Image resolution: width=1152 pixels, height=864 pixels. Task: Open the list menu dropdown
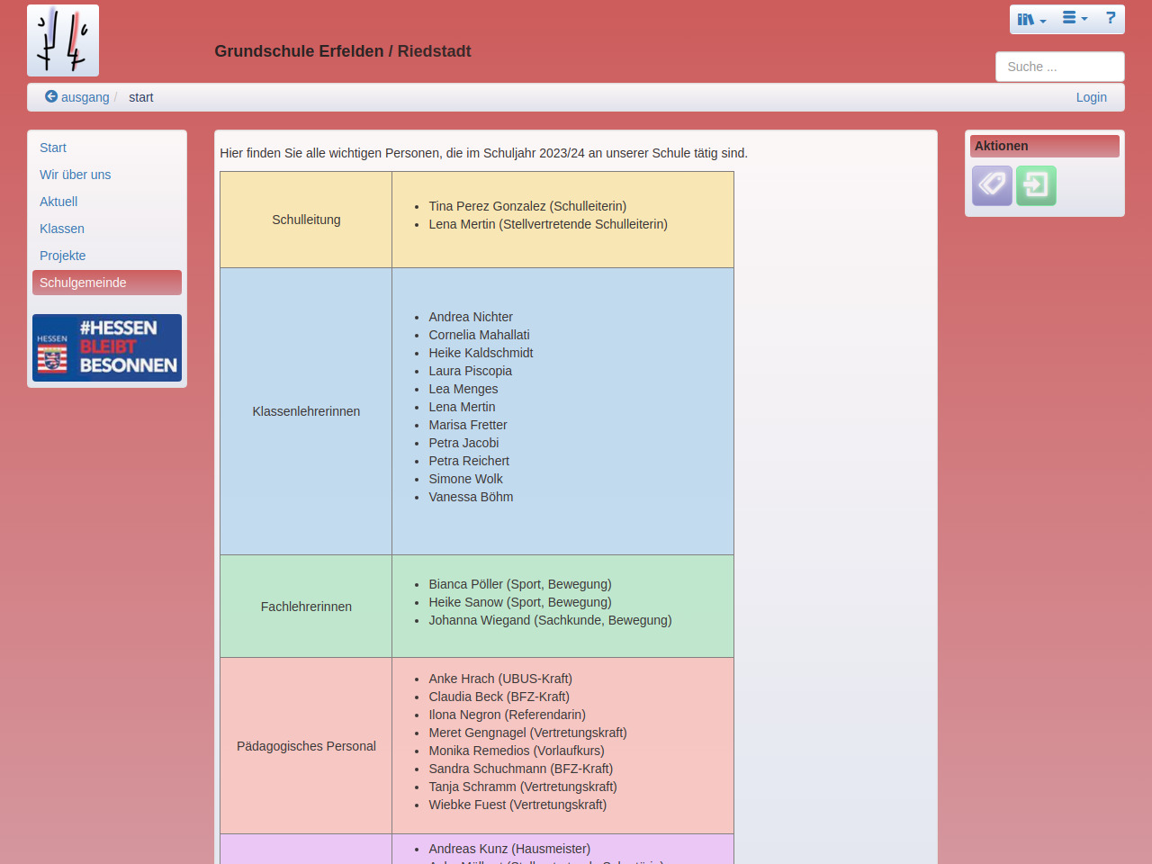1075,19
